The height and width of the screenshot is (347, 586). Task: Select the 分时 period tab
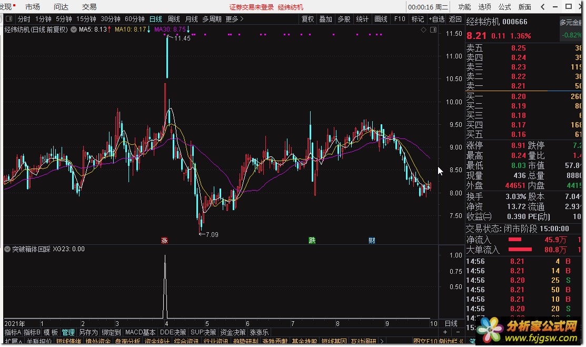tap(24, 19)
